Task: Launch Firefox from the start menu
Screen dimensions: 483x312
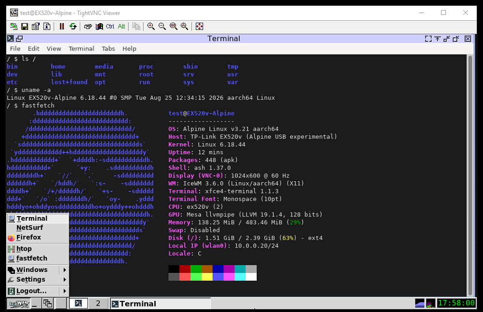Action: pos(38,237)
